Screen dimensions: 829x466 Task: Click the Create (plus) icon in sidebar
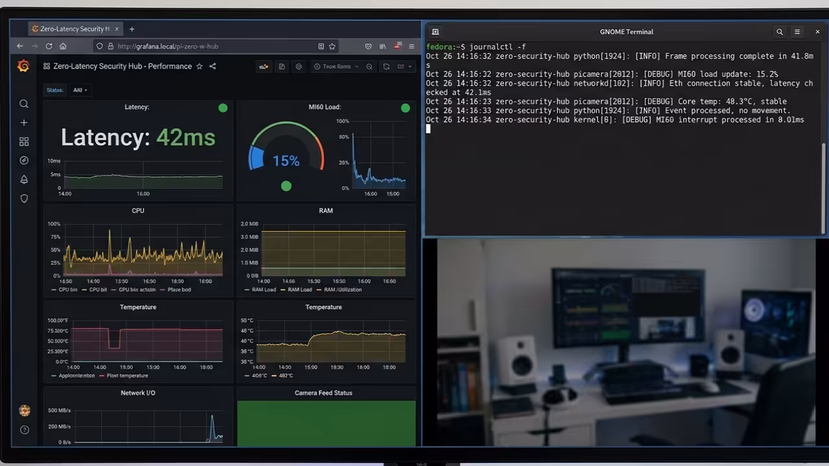23,122
